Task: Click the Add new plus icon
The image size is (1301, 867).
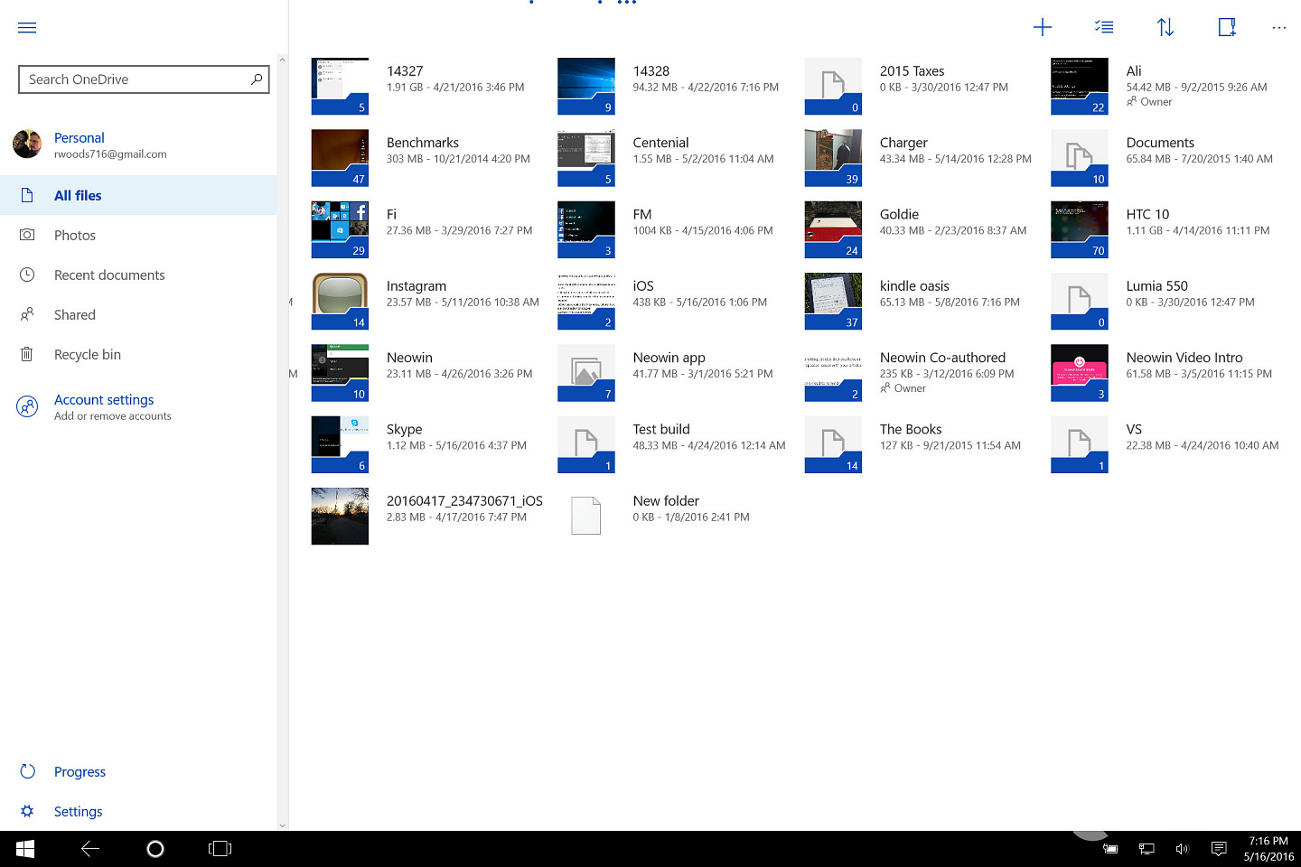Action: coord(1043,27)
